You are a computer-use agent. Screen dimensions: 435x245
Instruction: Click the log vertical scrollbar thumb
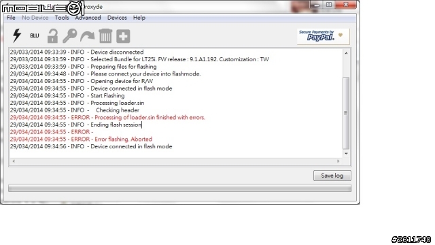click(346, 113)
